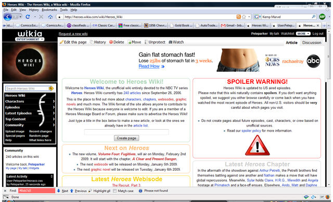This screenshot has width=333, height=202.
Task: Click the URL address bar
Action: tap(150, 17)
